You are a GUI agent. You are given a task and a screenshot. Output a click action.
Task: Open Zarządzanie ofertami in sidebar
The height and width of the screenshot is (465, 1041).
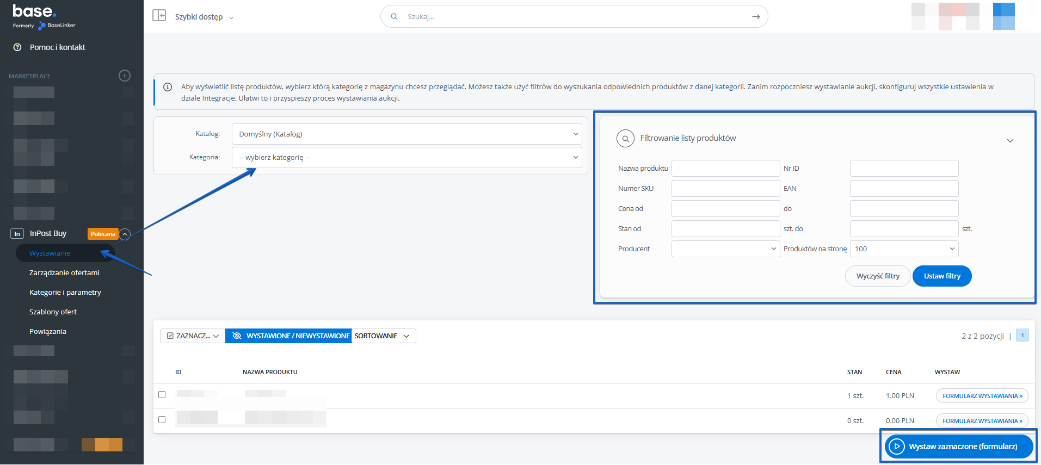64,273
